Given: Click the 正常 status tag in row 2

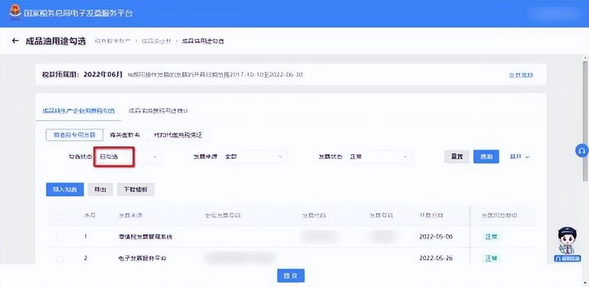Looking at the screenshot, I should tap(491, 259).
